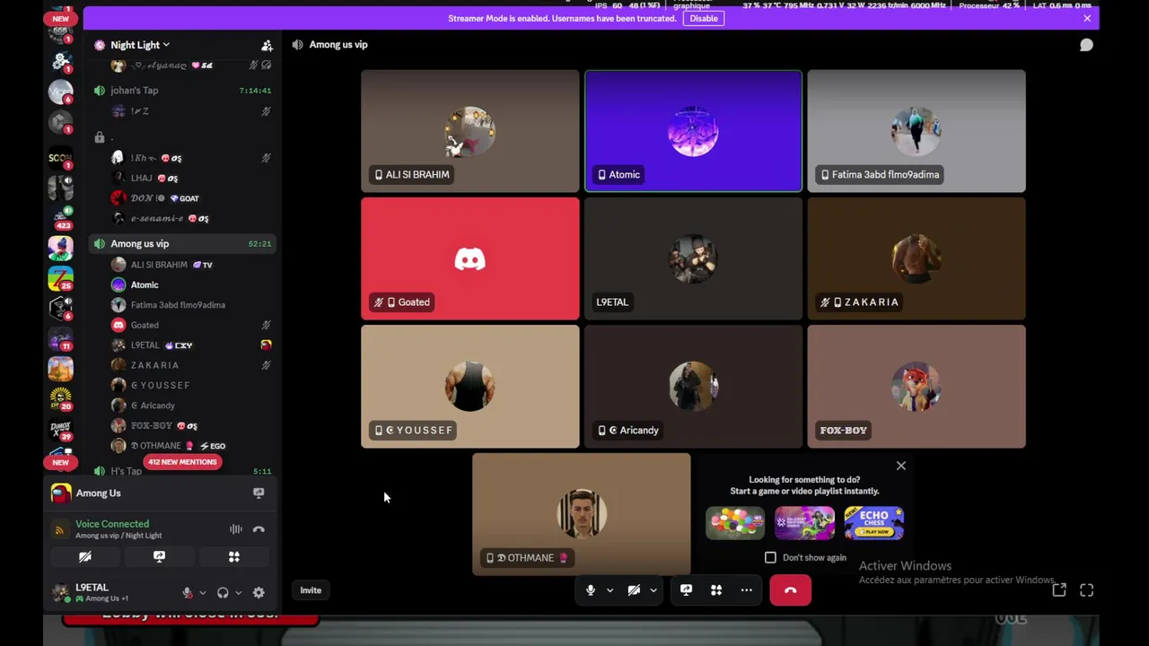Click the Voice Connected status text

pyautogui.click(x=112, y=524)
